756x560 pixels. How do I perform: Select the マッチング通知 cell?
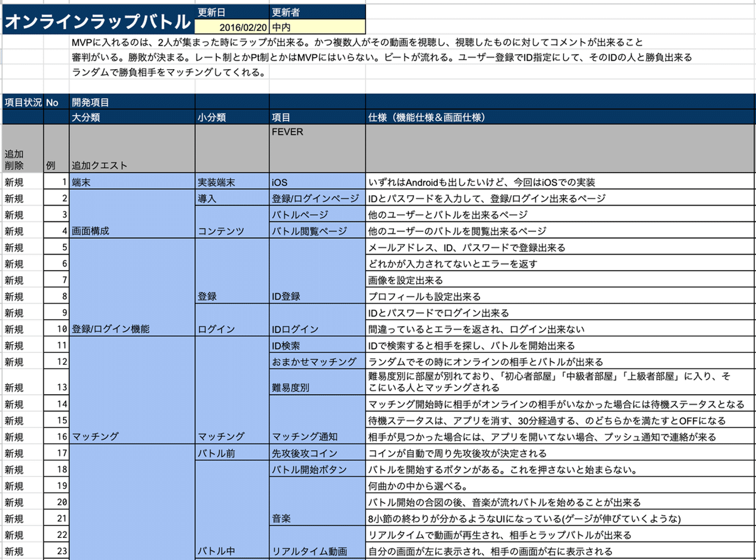coord(317,420)
